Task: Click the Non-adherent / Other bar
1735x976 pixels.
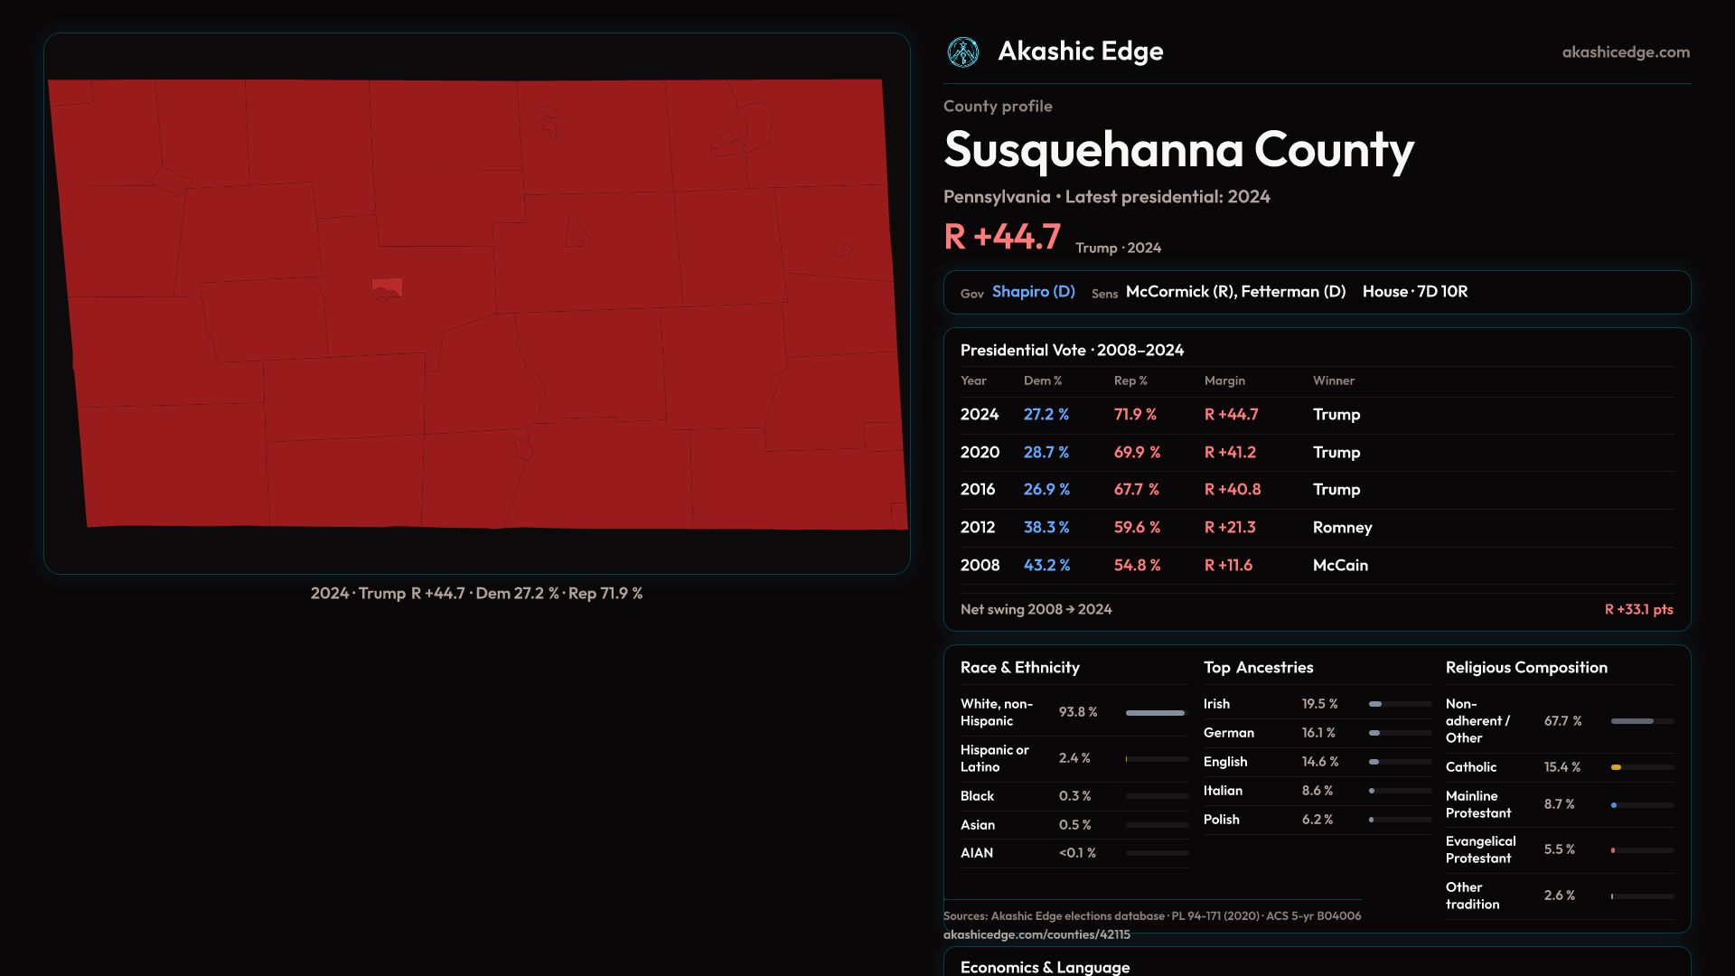Action: (x=1632, y=721)
